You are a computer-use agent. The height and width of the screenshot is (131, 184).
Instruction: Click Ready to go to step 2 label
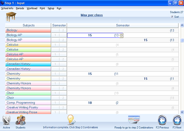134,127
